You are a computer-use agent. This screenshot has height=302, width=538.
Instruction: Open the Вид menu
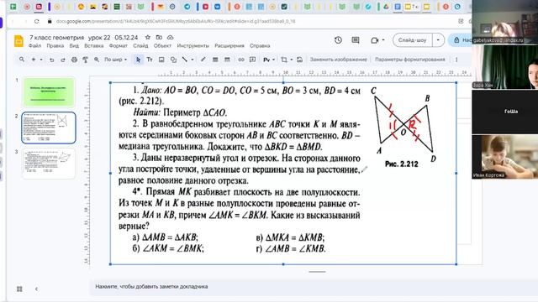click(74, 45)
